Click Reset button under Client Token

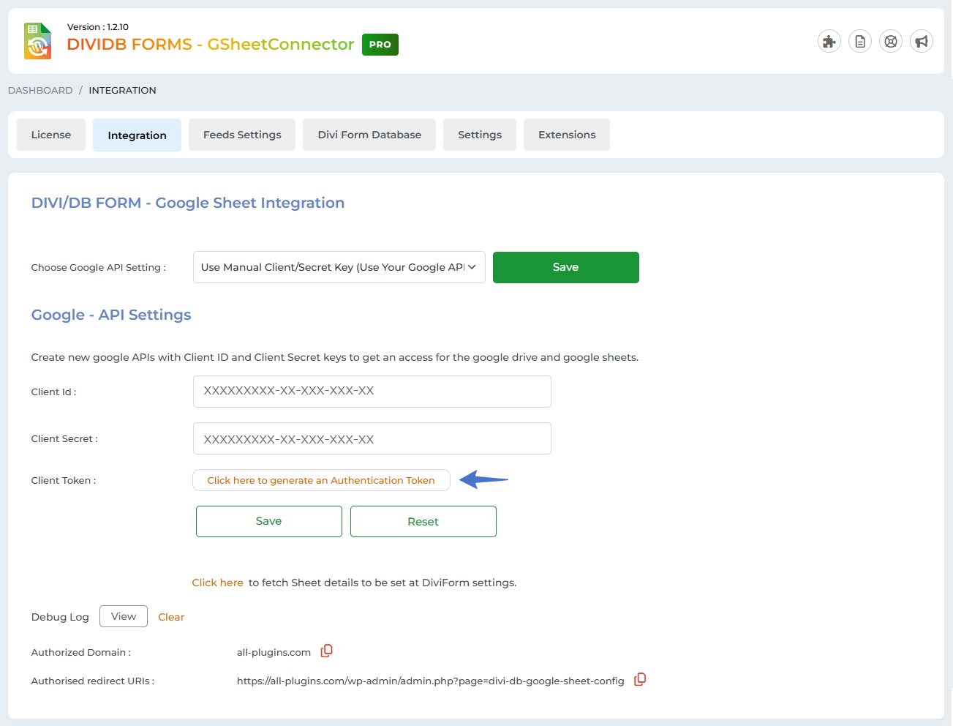click(x=423, y=521)
